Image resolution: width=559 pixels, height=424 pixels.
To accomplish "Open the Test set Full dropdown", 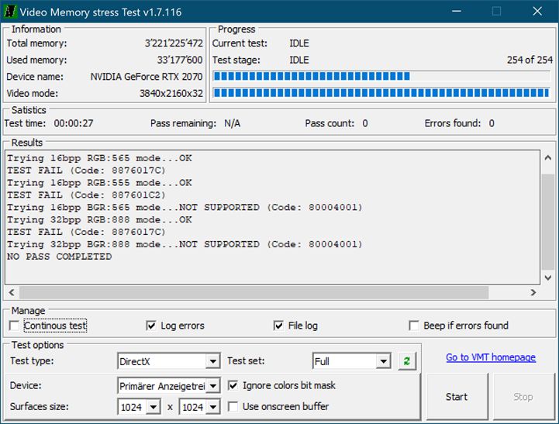I will 383,361.
